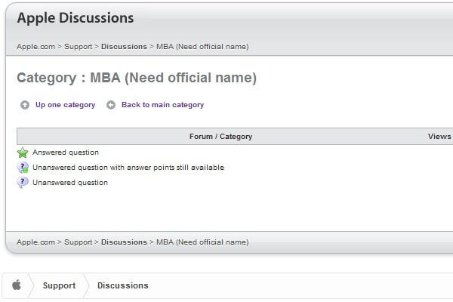
Task: Click the Forum / Category column header
Action: 220,137
